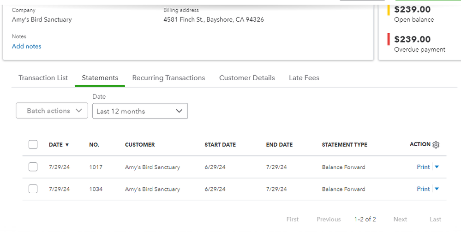Sort by the STATEMENT TYPE column header
The height and width of the screenshot is (232, 461).
(344, 145)
